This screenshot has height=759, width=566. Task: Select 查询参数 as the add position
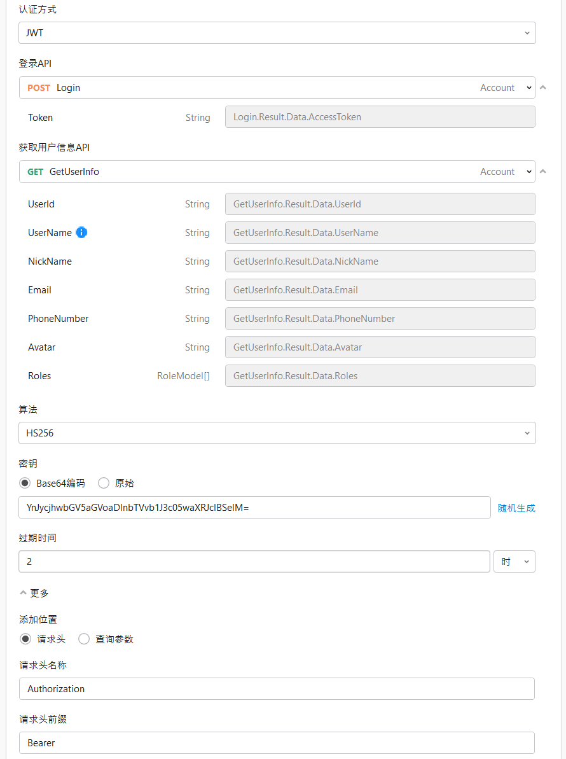(x=84, y=639)
